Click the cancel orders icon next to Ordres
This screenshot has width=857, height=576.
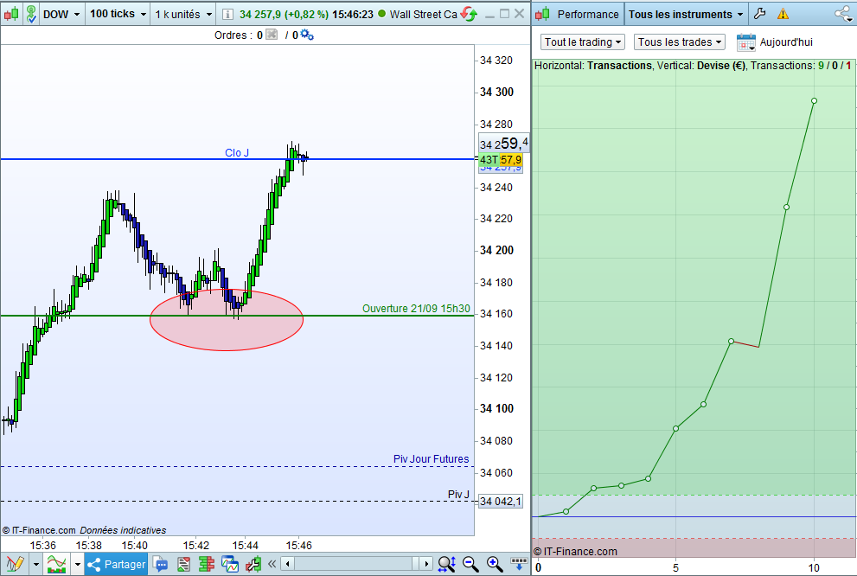pos(271,35)
